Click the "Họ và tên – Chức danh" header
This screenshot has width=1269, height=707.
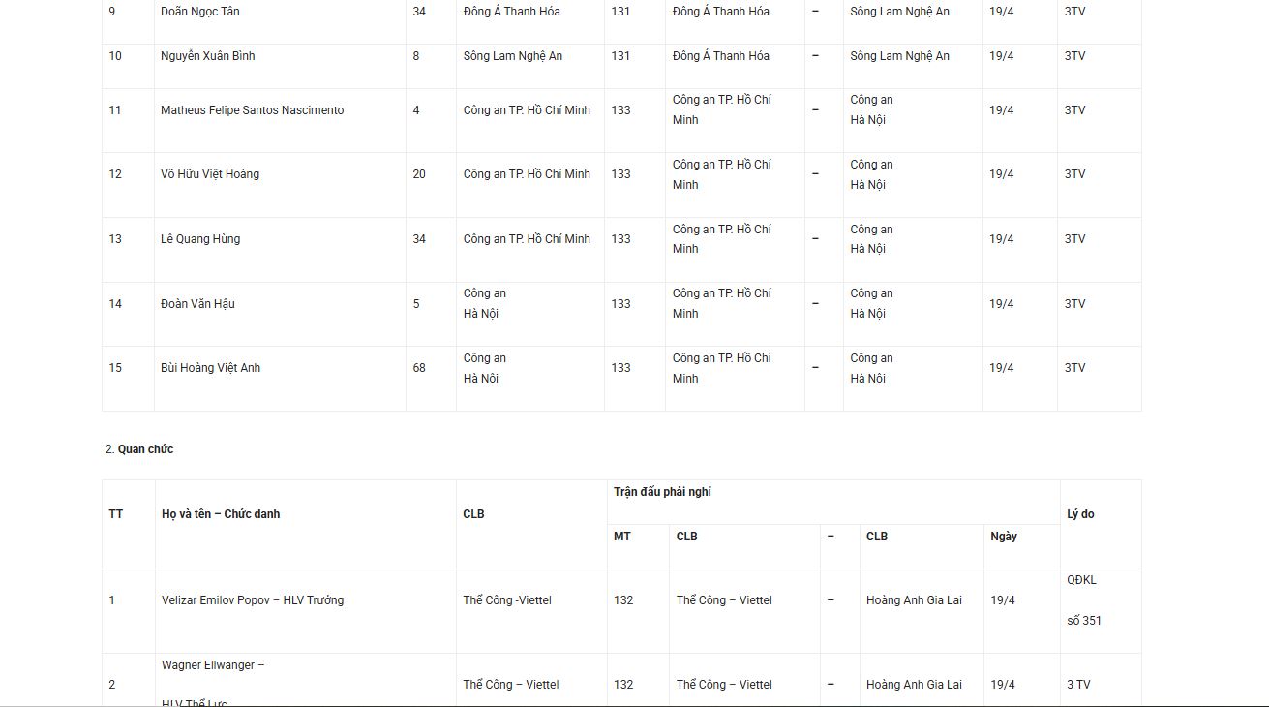pos(221,514)
